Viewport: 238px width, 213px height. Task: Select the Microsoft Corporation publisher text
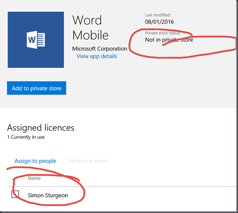pos(100,49)
